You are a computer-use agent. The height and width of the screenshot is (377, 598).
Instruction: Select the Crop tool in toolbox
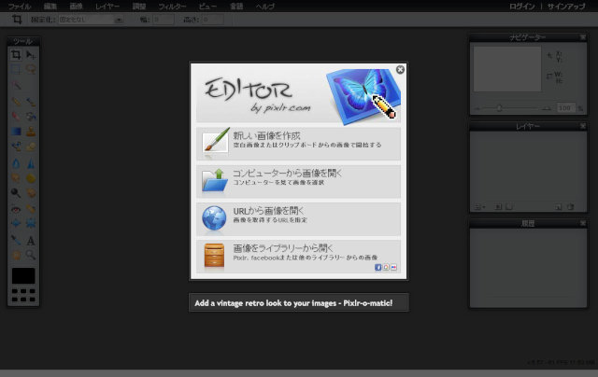point(16,55)
